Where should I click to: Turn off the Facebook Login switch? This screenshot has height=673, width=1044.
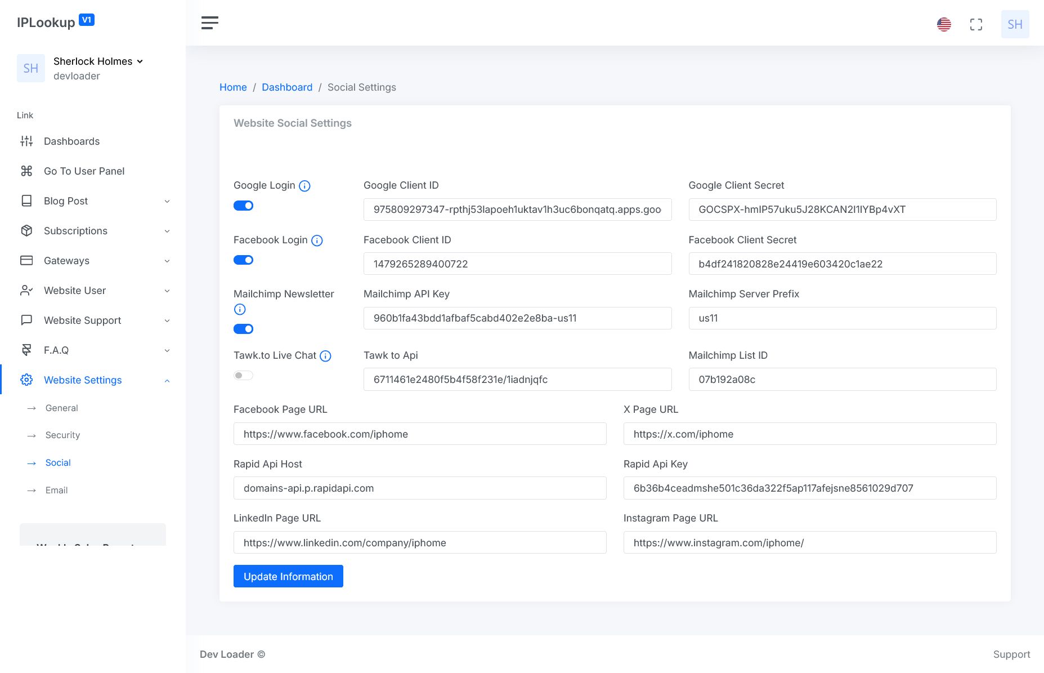pyautogui.click(x=243, y=260)
